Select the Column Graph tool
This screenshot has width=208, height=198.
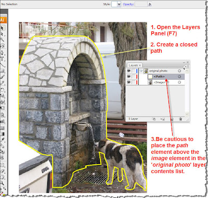pyautogui.click(x=2, y=121)
